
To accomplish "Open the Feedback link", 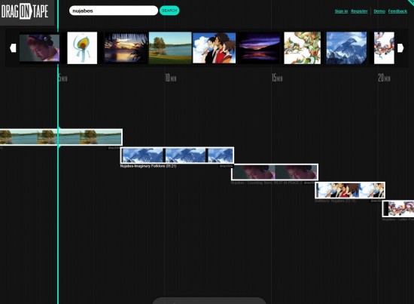I will tap(397, 11).
